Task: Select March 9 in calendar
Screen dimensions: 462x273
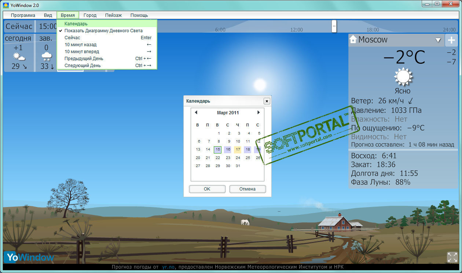Action: coord(229,141)
